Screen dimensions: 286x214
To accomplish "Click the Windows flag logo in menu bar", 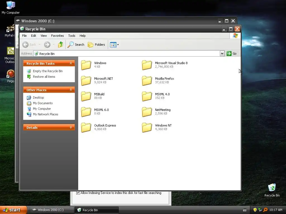I will pos(235,36).
